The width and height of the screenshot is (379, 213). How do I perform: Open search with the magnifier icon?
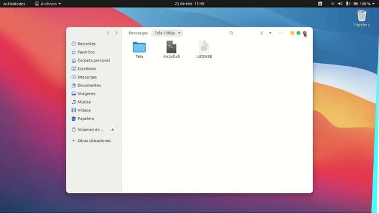232,33
